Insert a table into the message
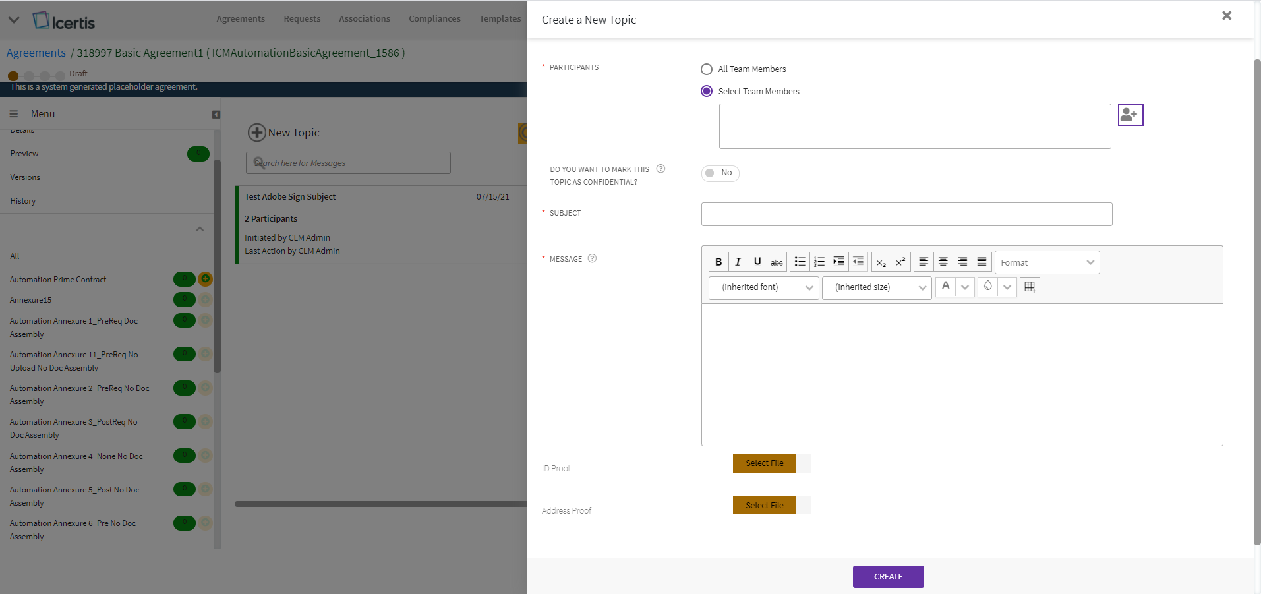This screenshot has width=1261, height=594. (1030, 287)
